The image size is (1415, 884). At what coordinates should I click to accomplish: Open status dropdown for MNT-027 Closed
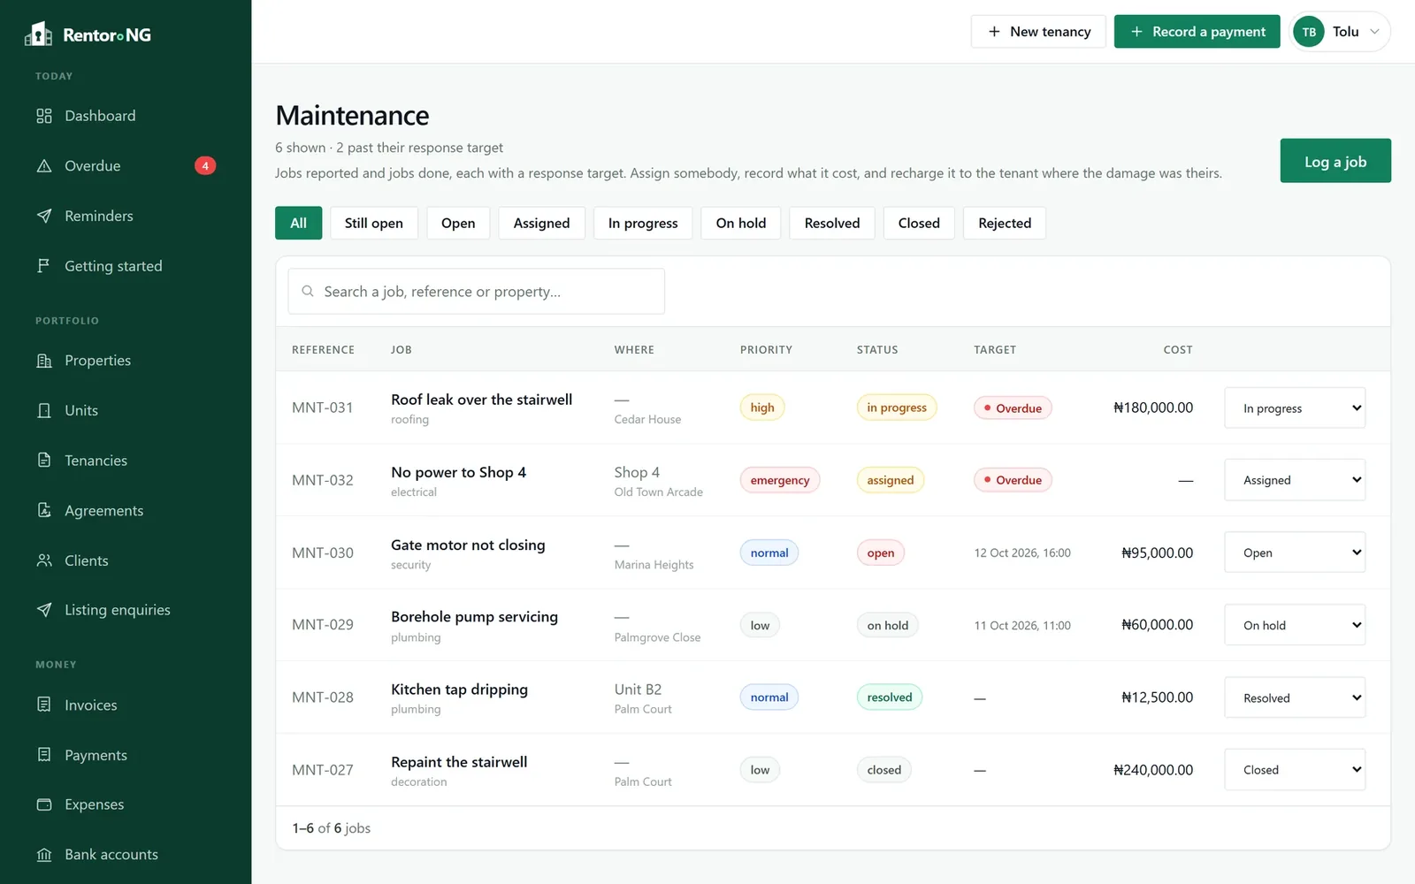(1295, 770)
